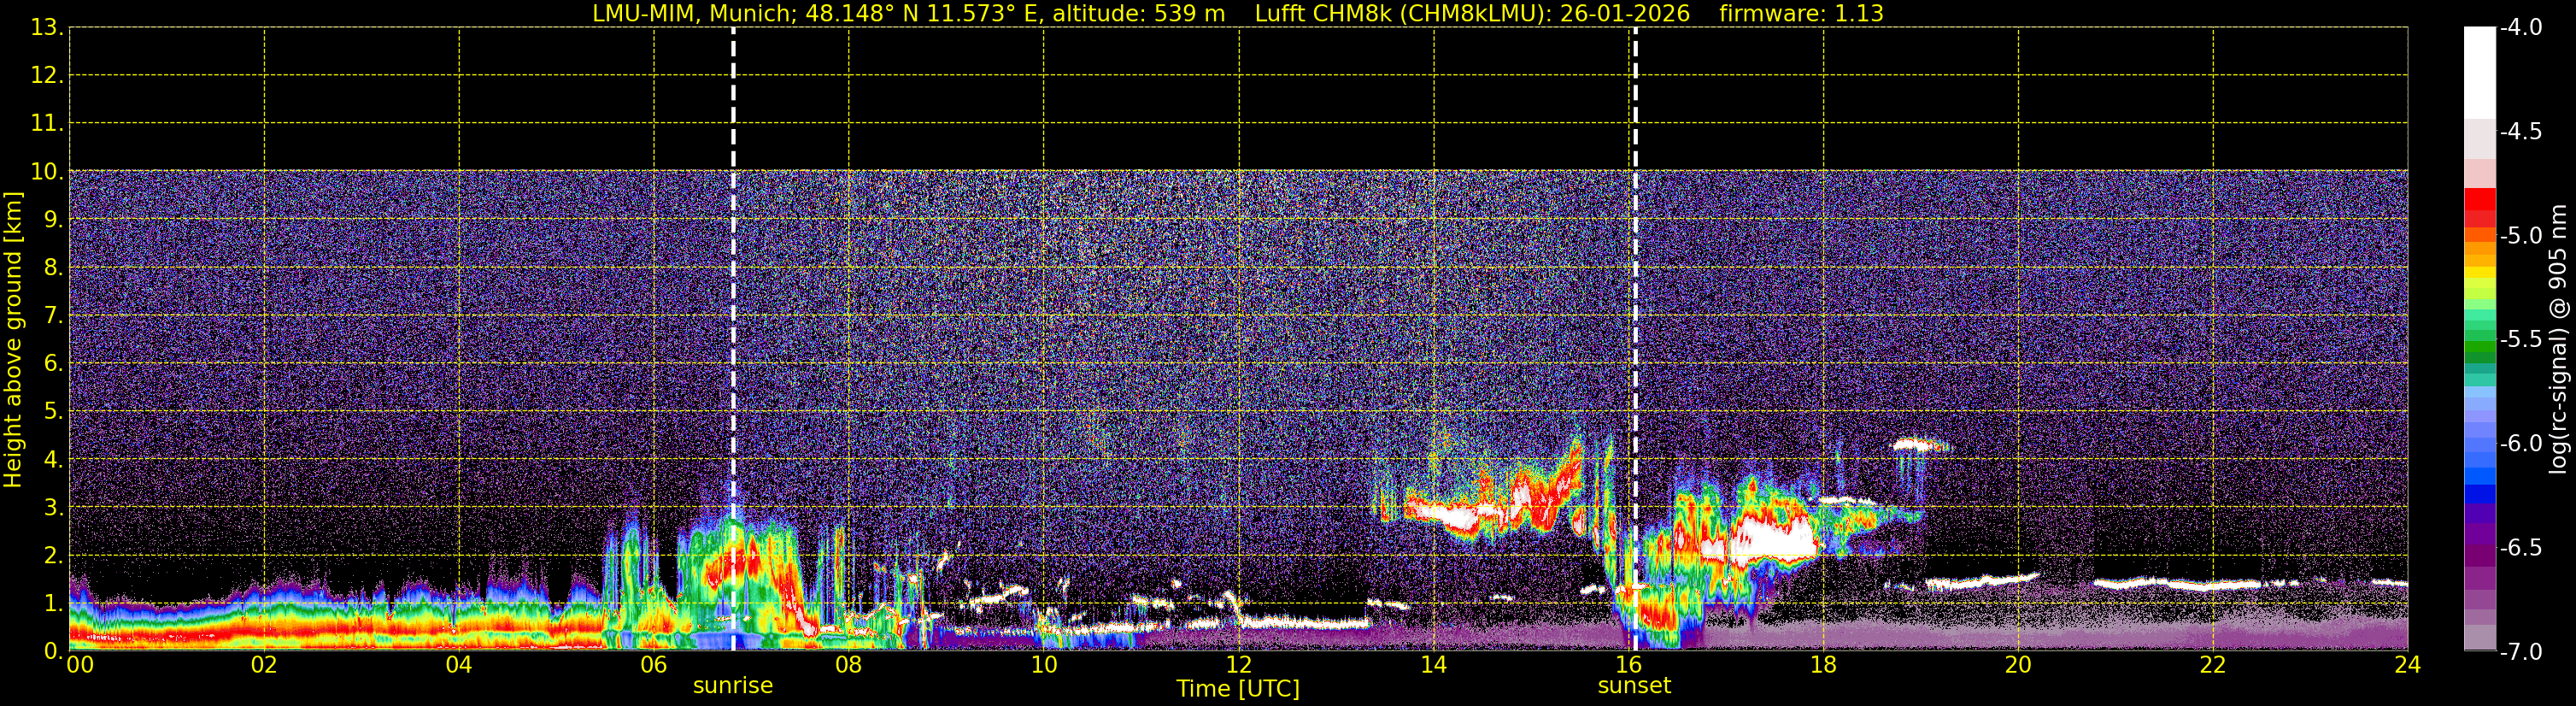Click the '10' tick on the time axis
This screenshot has height=706, width=2576.
[1044, 665]
